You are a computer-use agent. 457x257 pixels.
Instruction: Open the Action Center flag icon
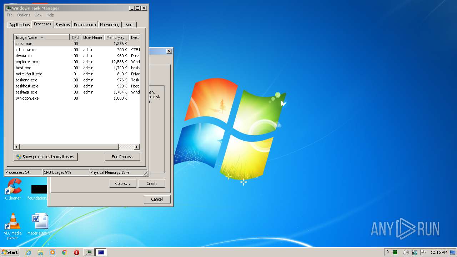(423, 252)
